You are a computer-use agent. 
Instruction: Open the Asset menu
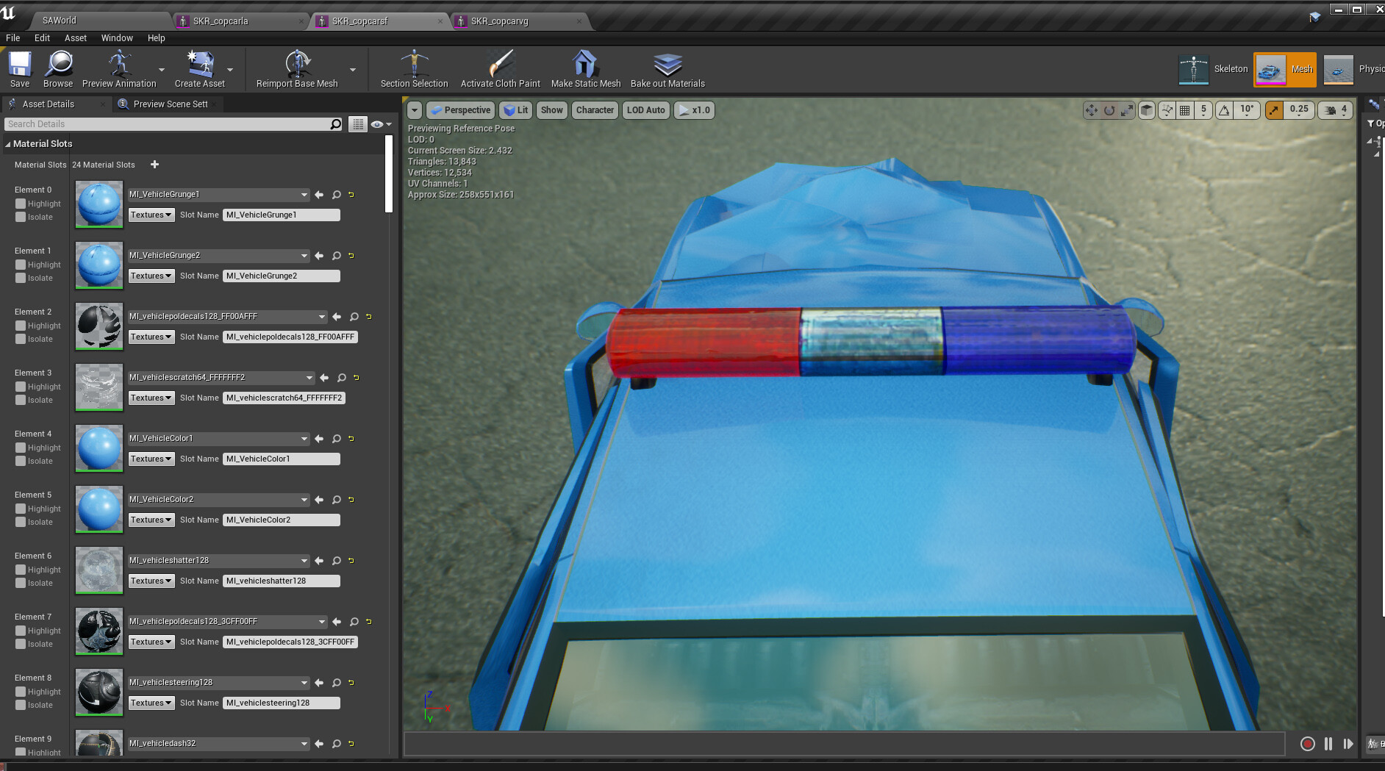tap(76, 38)
